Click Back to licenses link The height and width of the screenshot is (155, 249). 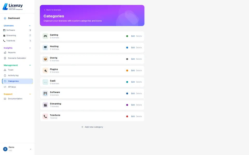tap(52, 10)
